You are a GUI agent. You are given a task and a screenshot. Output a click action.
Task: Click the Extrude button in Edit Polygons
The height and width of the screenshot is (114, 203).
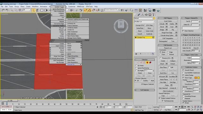pyautogui.click(x=162, y=24)
